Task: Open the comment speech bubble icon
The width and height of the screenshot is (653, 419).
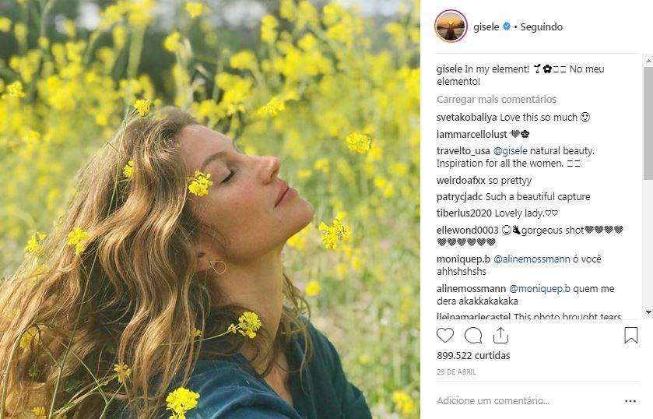Action: coord(473,336)
